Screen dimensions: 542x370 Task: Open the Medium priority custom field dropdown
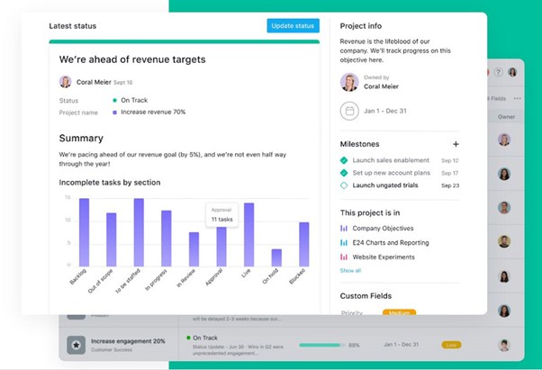(x=399, y=312)
